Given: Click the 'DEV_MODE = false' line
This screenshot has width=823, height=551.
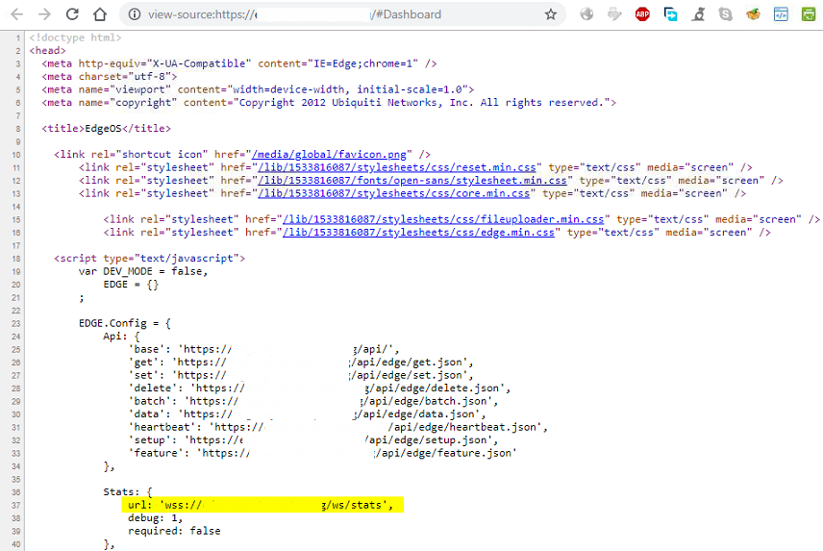Looking at the screenshot, I should [143, 271].
